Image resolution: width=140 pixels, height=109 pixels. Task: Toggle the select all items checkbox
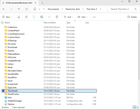2,23
